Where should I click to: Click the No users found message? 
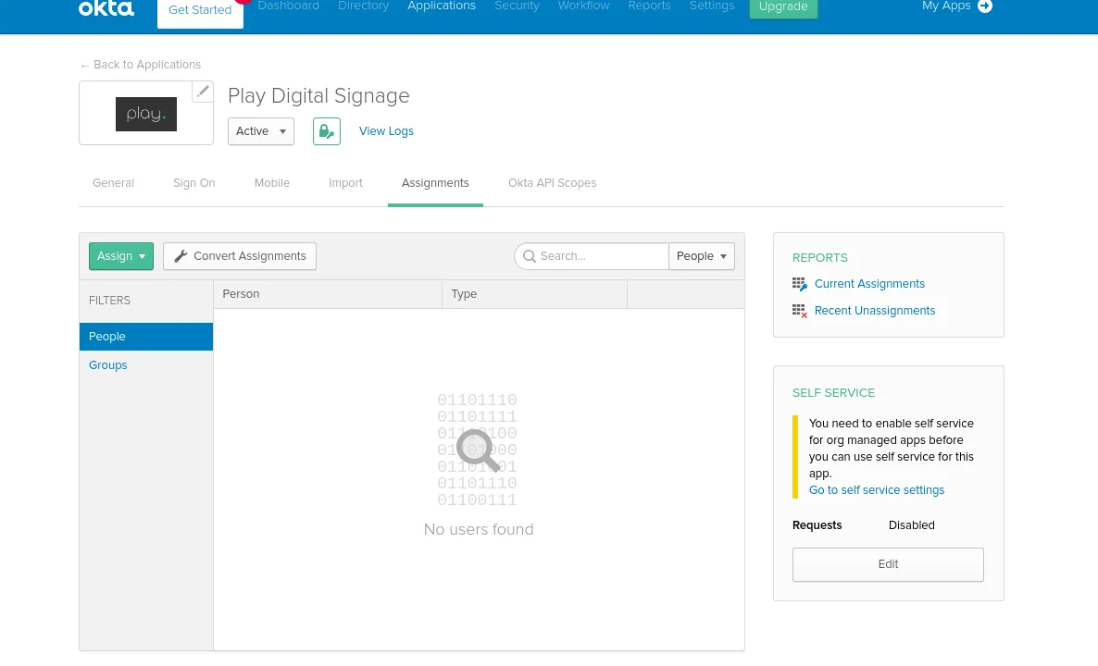(x=479, y=530)
